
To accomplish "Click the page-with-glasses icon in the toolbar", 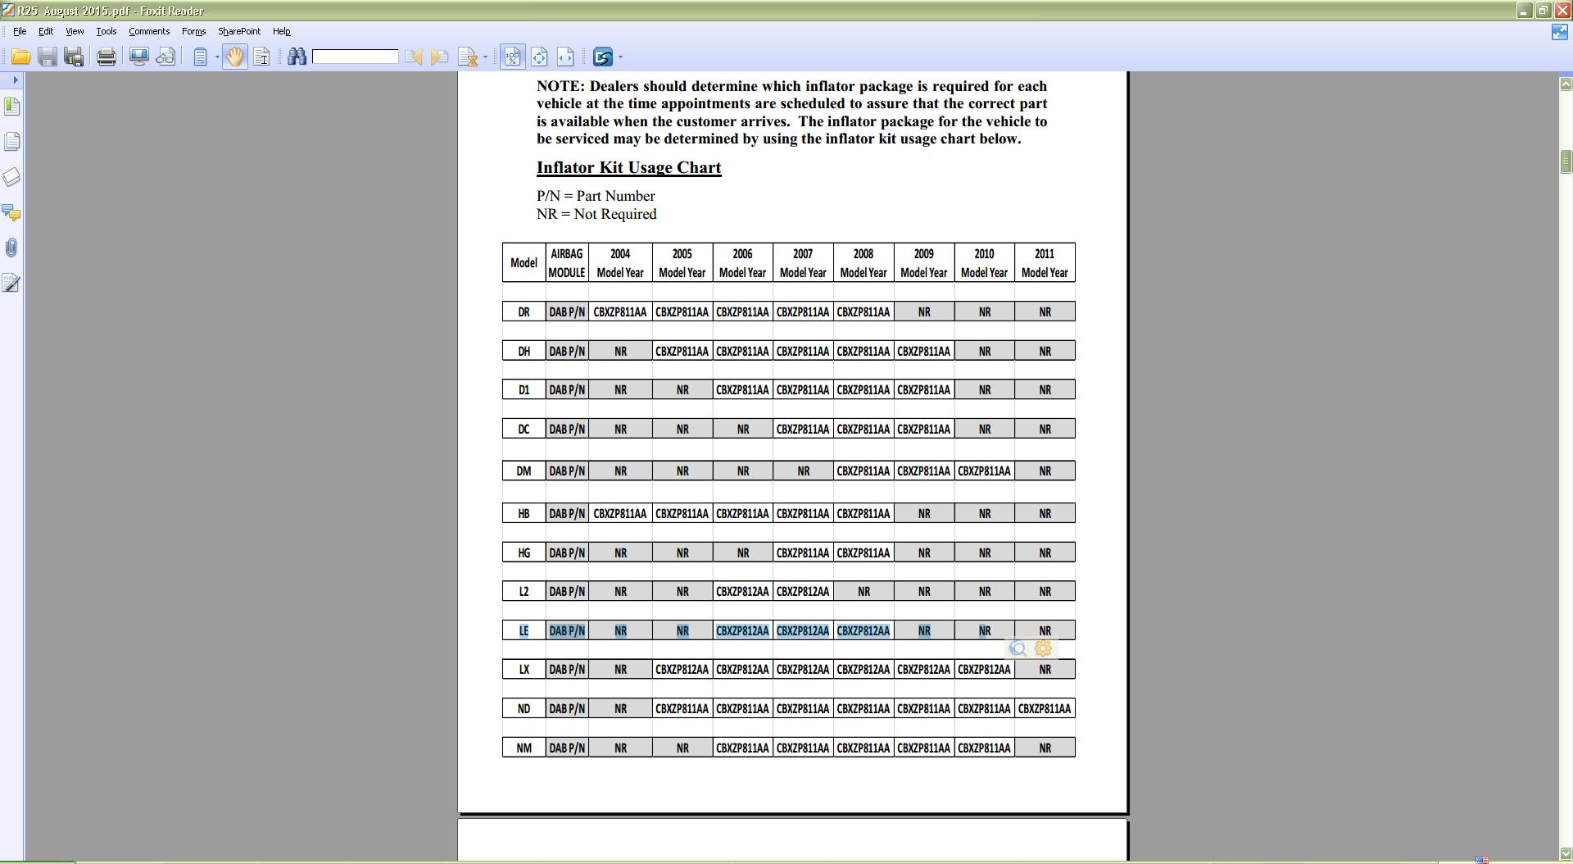I will tap(165, 57).
